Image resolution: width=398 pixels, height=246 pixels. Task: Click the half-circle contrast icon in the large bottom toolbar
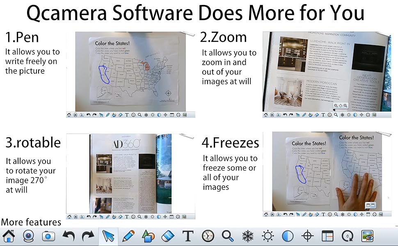(288, 236)
